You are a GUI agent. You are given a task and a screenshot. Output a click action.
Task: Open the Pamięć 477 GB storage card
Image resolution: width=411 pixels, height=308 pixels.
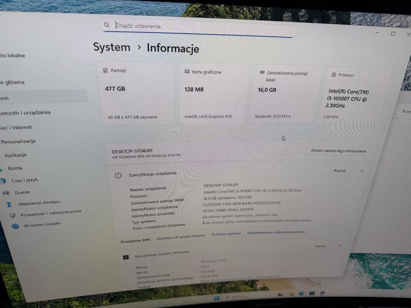pos(136,93)
